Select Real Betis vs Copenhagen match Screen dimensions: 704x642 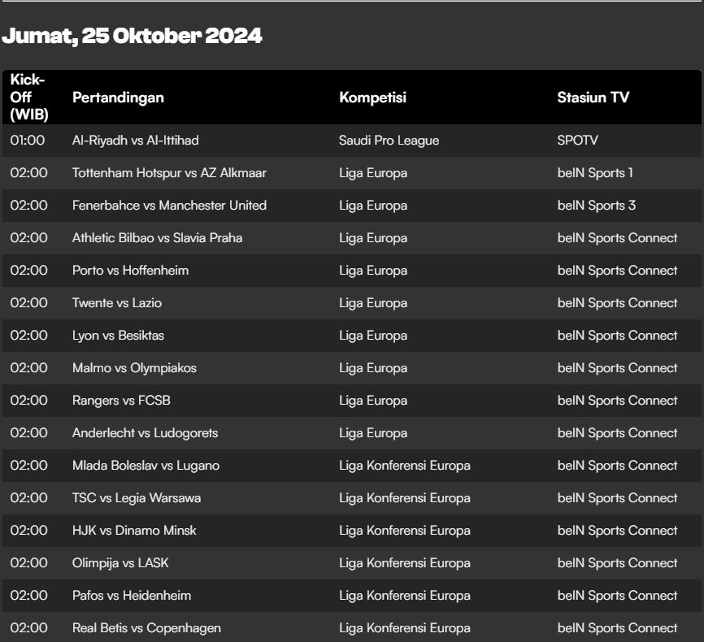(x=146, y=628)
